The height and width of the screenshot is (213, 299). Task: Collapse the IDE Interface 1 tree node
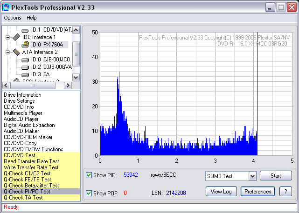pos(7,37)
